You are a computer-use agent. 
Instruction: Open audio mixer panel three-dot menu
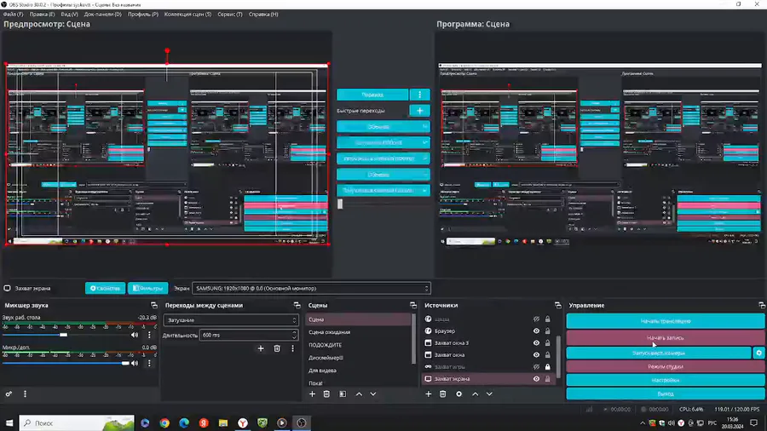[25, 394]
